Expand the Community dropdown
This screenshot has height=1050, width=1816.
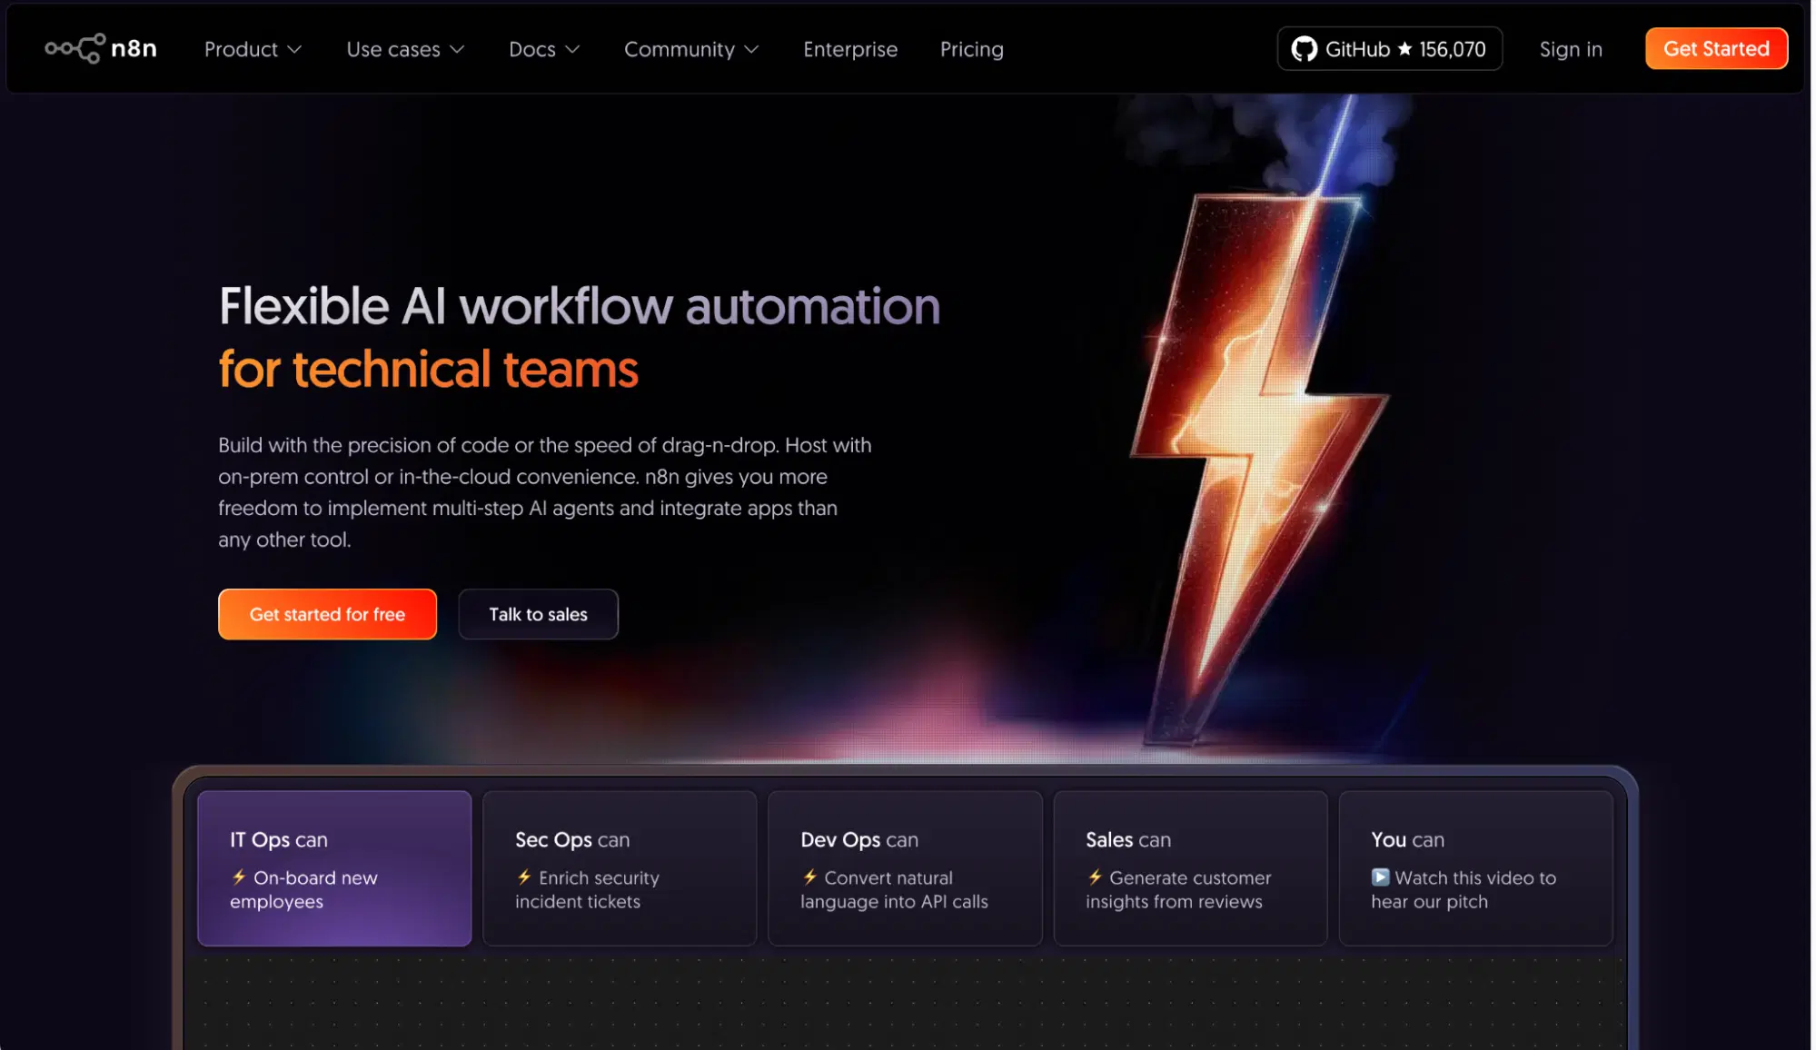coord(690,49)
